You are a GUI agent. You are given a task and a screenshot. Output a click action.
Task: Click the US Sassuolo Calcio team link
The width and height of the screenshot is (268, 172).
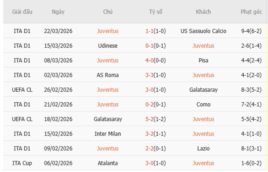203,31
